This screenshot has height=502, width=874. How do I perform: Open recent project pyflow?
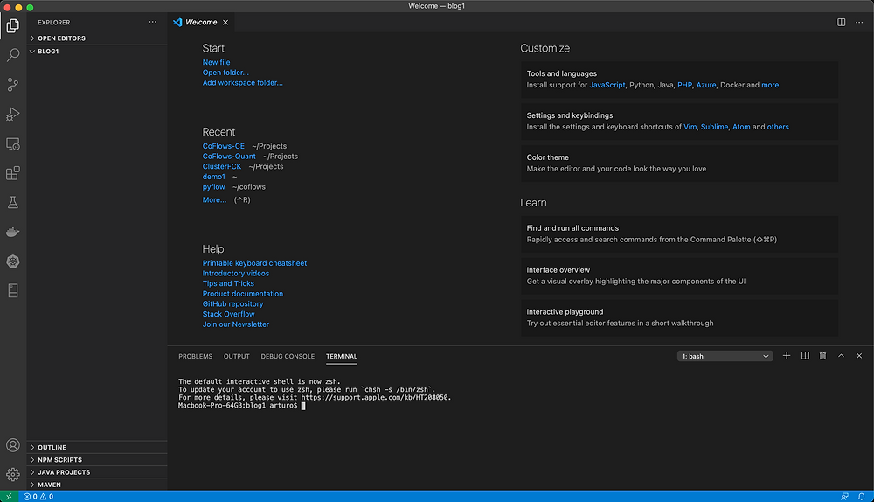[x=213, y=187]
